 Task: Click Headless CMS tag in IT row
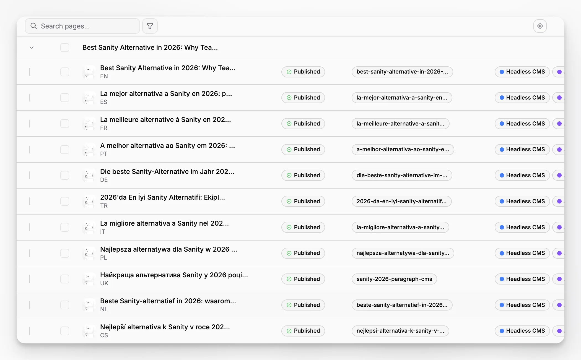[522, 227]
